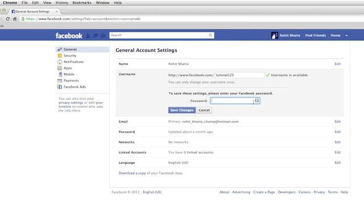Open messages icon in Facebook header

(96, 36)
